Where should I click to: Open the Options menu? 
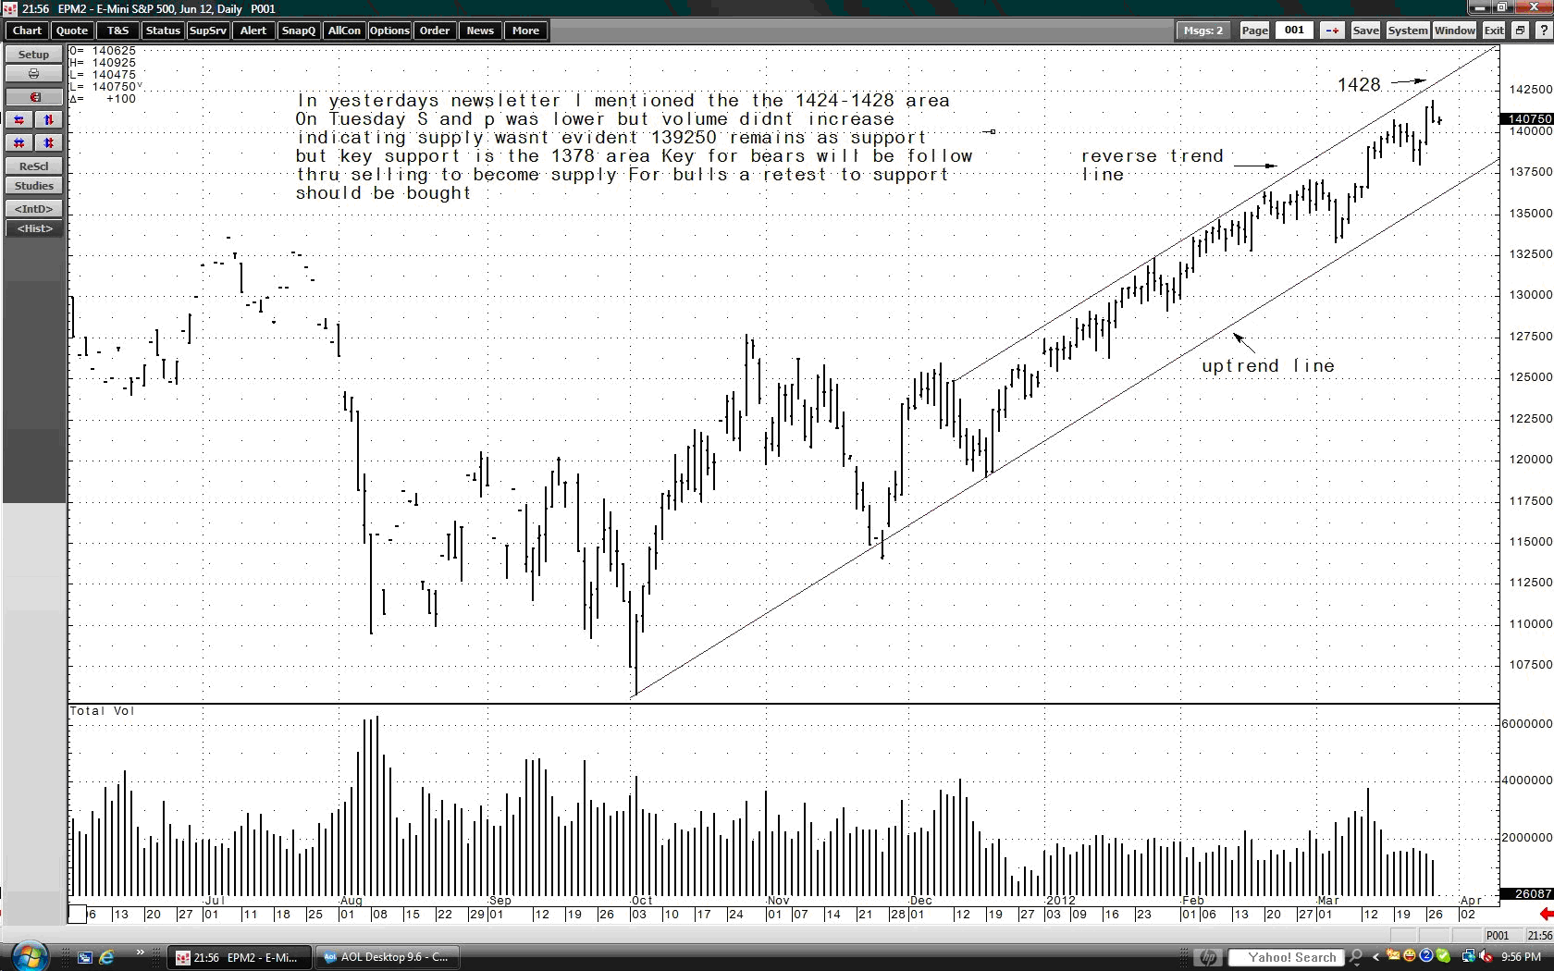(x=389, y=31)
